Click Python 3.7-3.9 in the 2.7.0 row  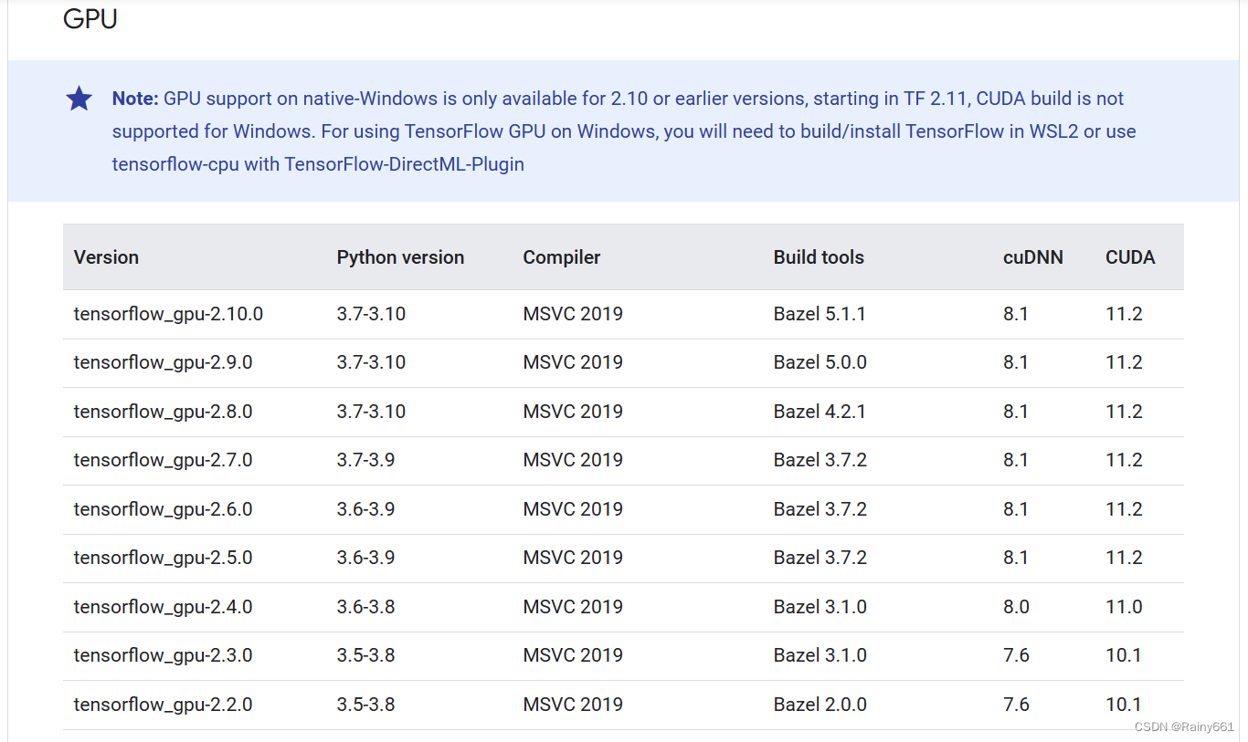pyautogui.click(x=365, y=460)
